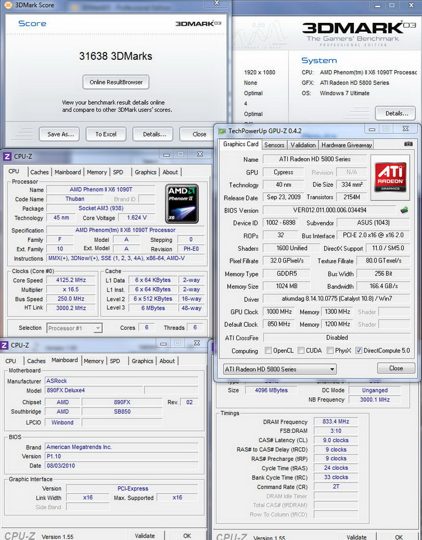This screenshot has height=540, width=422.
Task: Click the Multiplier x 16.5 value
Action: coord(71,289)
